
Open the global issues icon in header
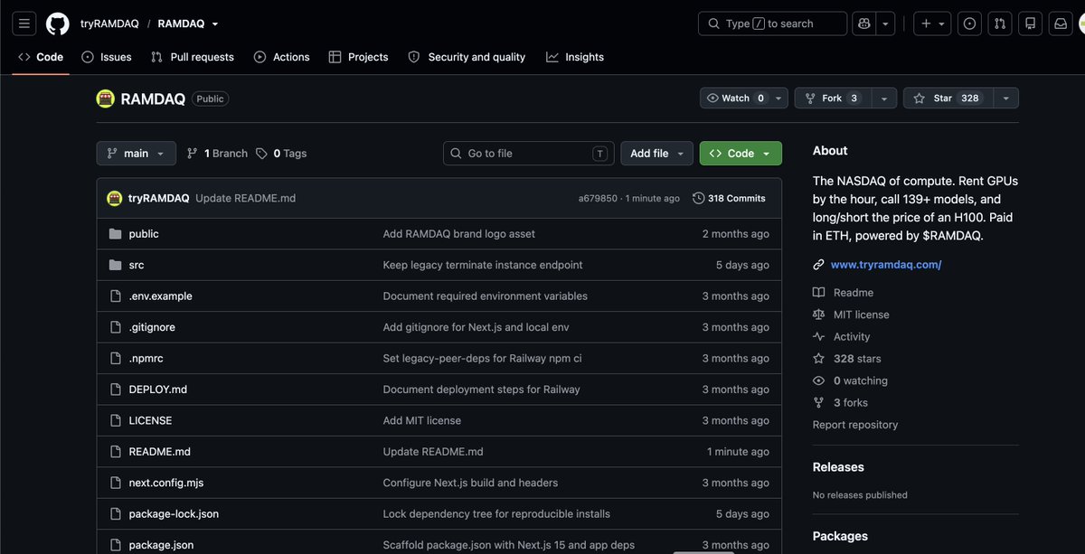point(970,23)
